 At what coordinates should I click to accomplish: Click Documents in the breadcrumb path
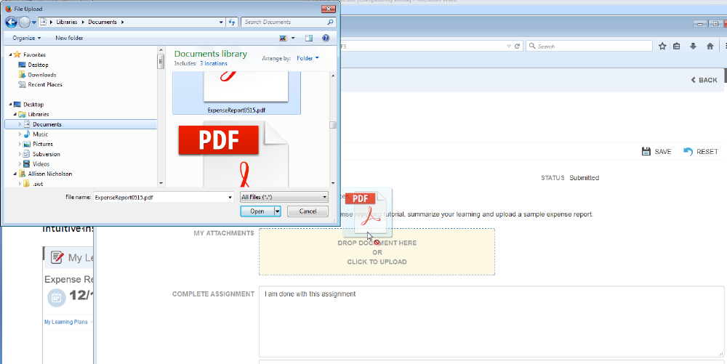click(103, 22)
